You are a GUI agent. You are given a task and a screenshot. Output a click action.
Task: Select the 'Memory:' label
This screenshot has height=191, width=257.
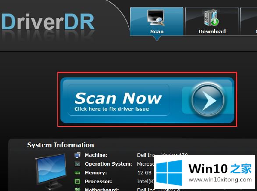click(96, 173)
